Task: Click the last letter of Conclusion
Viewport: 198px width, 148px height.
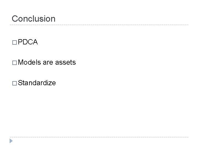Action: click(x=53, y=19)
